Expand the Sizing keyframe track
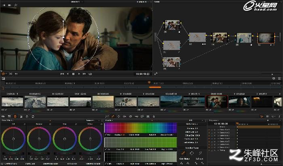283x166 pixels. 218,150
